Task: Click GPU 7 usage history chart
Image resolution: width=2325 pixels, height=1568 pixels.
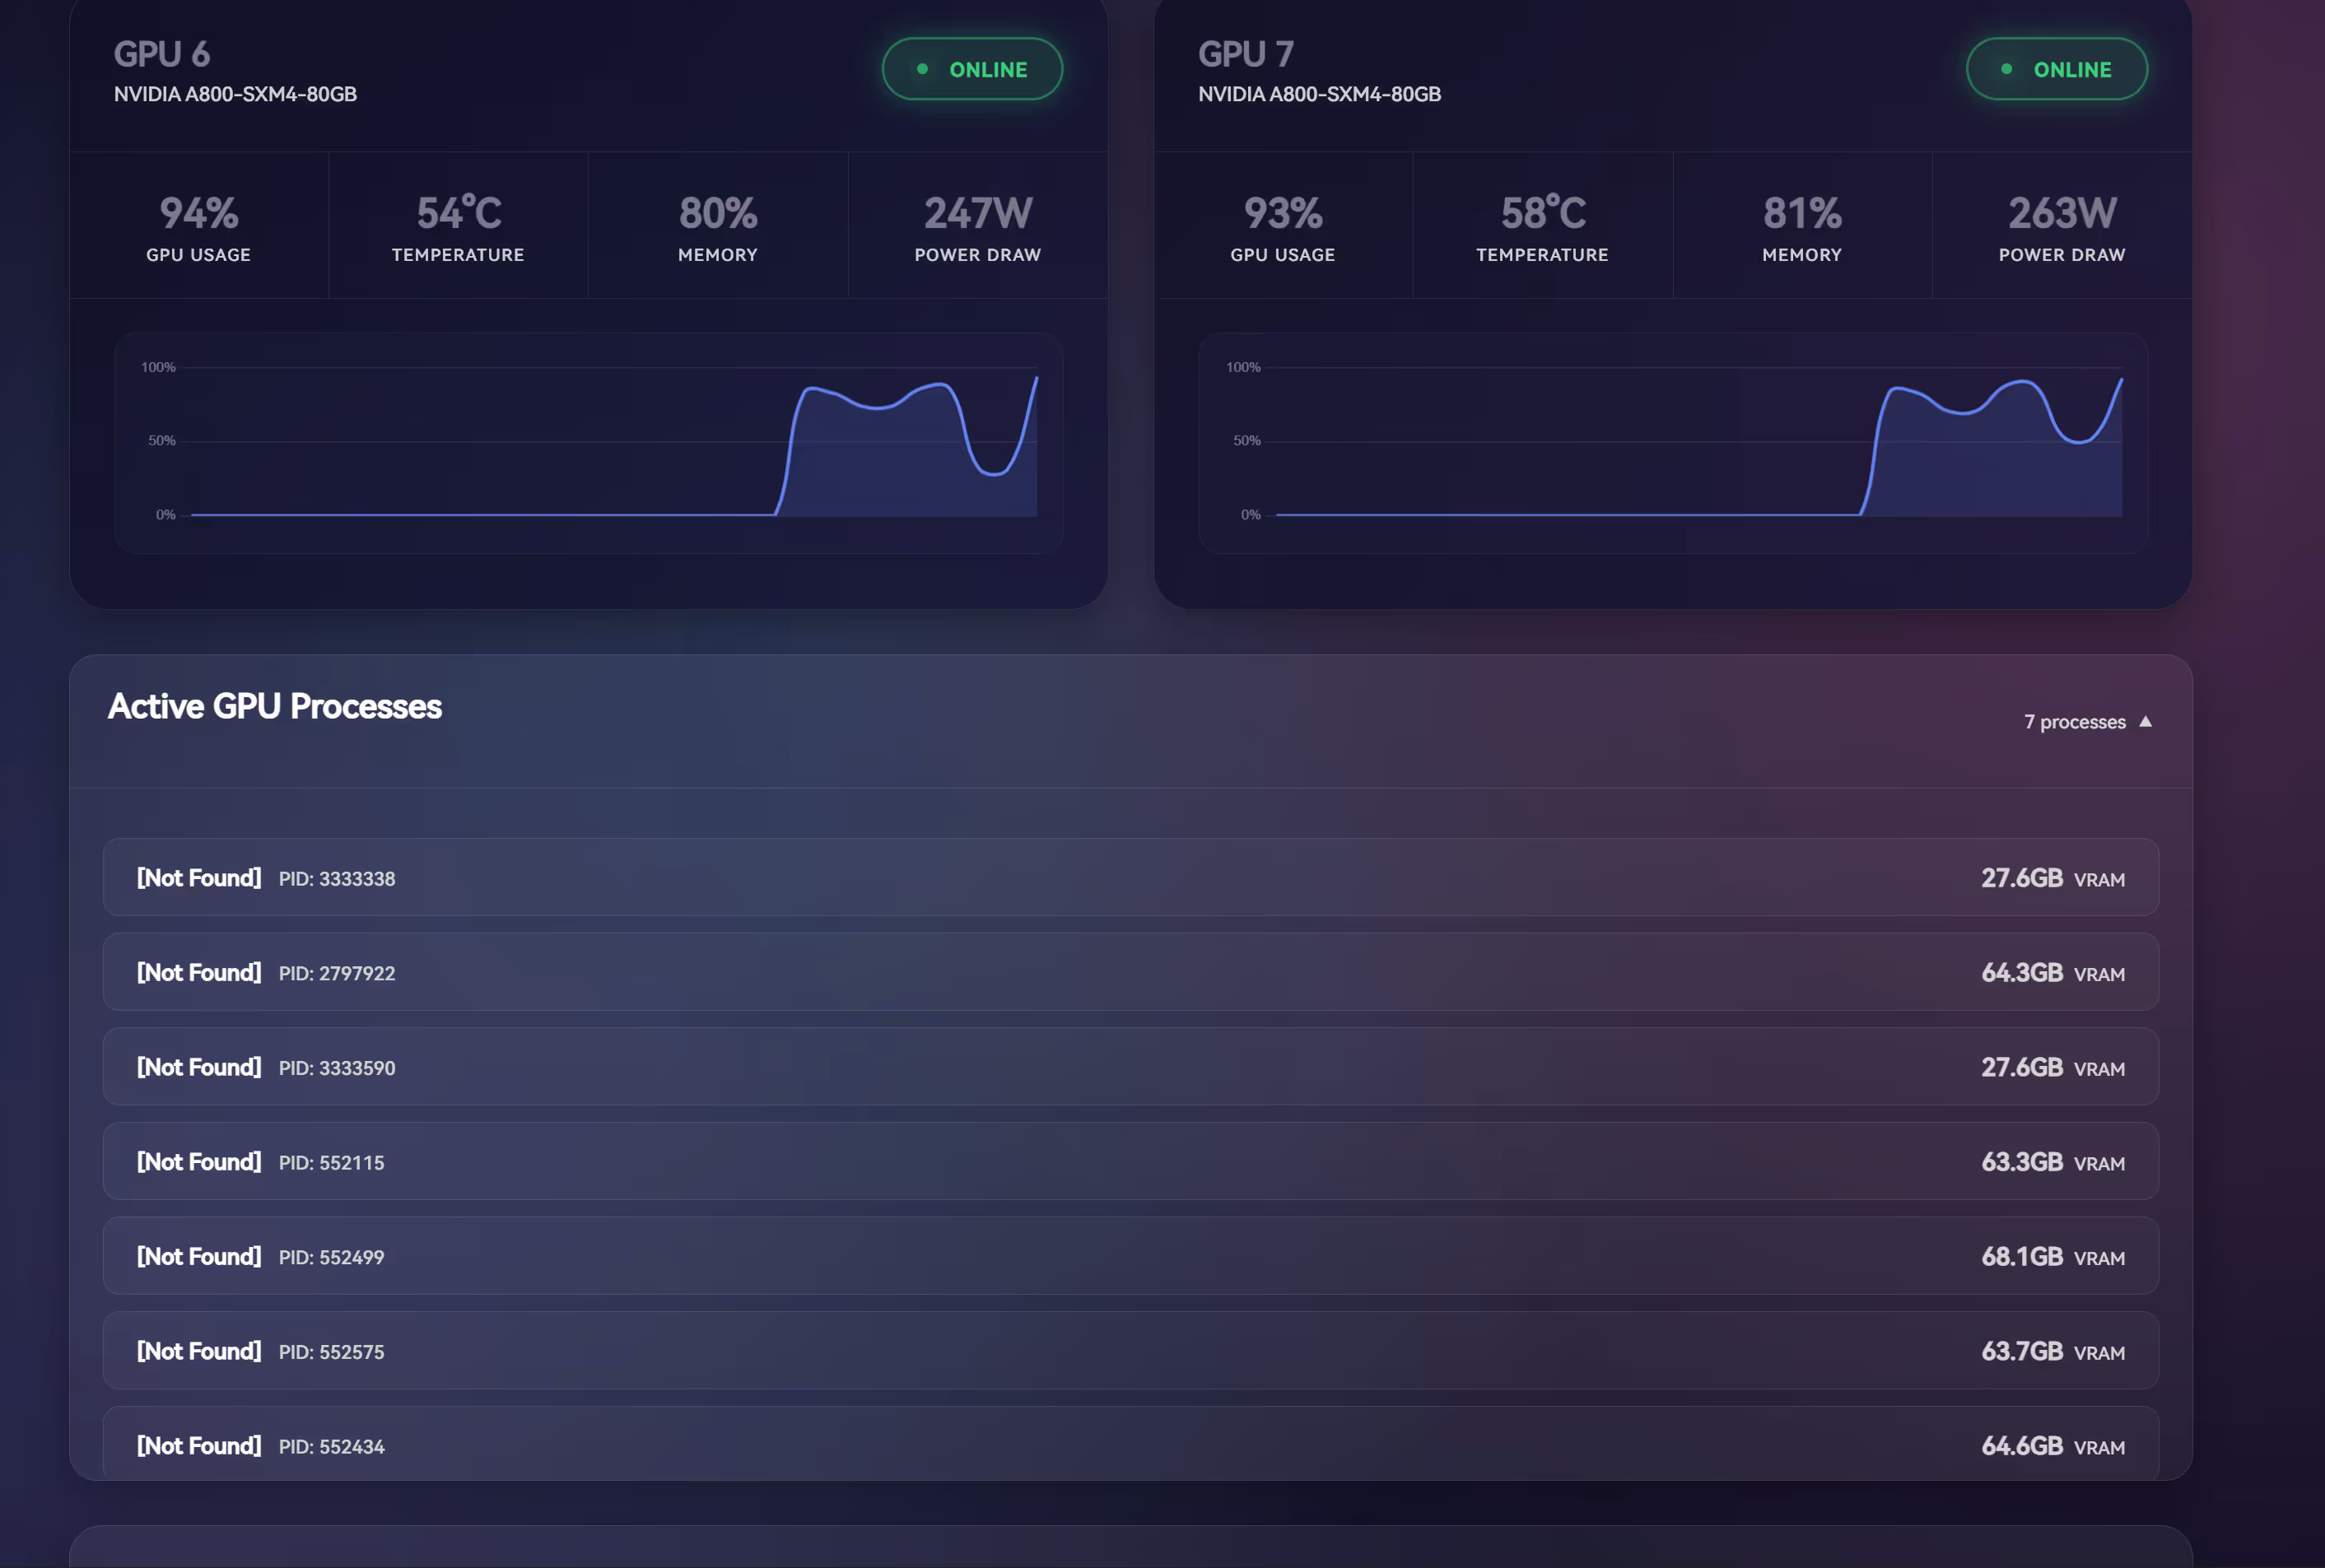Action: [1672, 443]
